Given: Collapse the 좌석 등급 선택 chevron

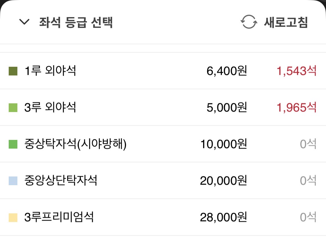Looking at the screenshot, I should point(24,22).
